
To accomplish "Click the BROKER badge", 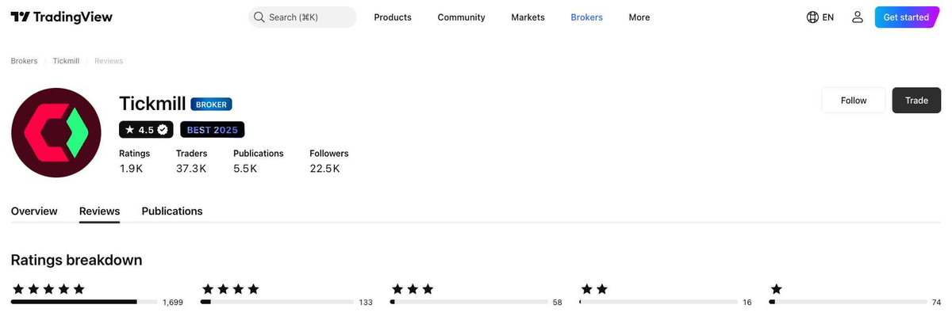I will [x=211, y=105].
